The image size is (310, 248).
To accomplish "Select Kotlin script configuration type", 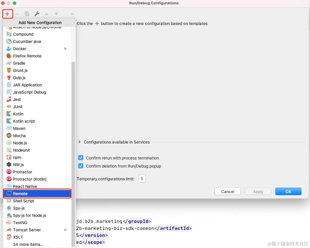I will click(37, 121).
